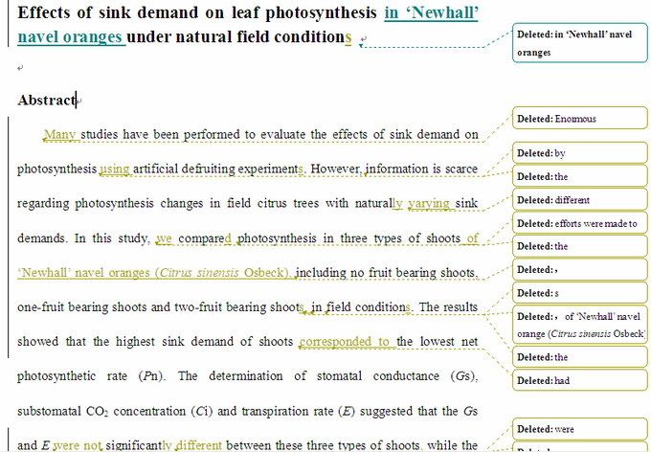Open the 'Deleted: efforts were made to' balloon
Image resolution: width=651 pixels, height=452 pixels.
pyautogui.click(x=578, y=223)
